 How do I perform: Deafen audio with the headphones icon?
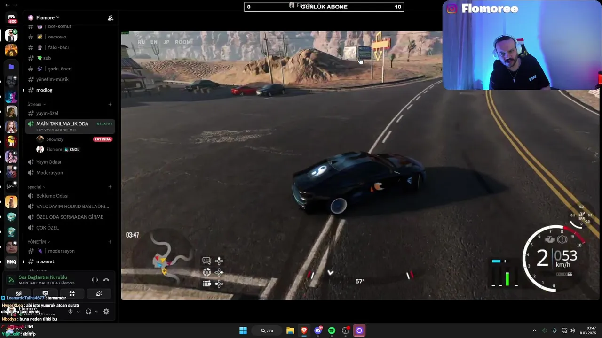(88, 311)
